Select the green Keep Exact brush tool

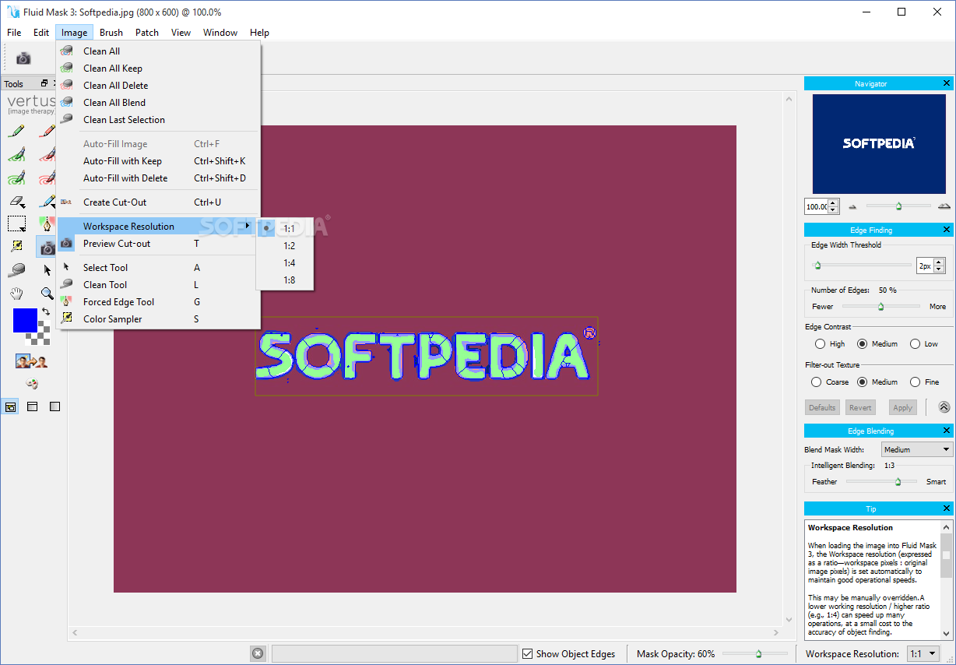[16, 131]
